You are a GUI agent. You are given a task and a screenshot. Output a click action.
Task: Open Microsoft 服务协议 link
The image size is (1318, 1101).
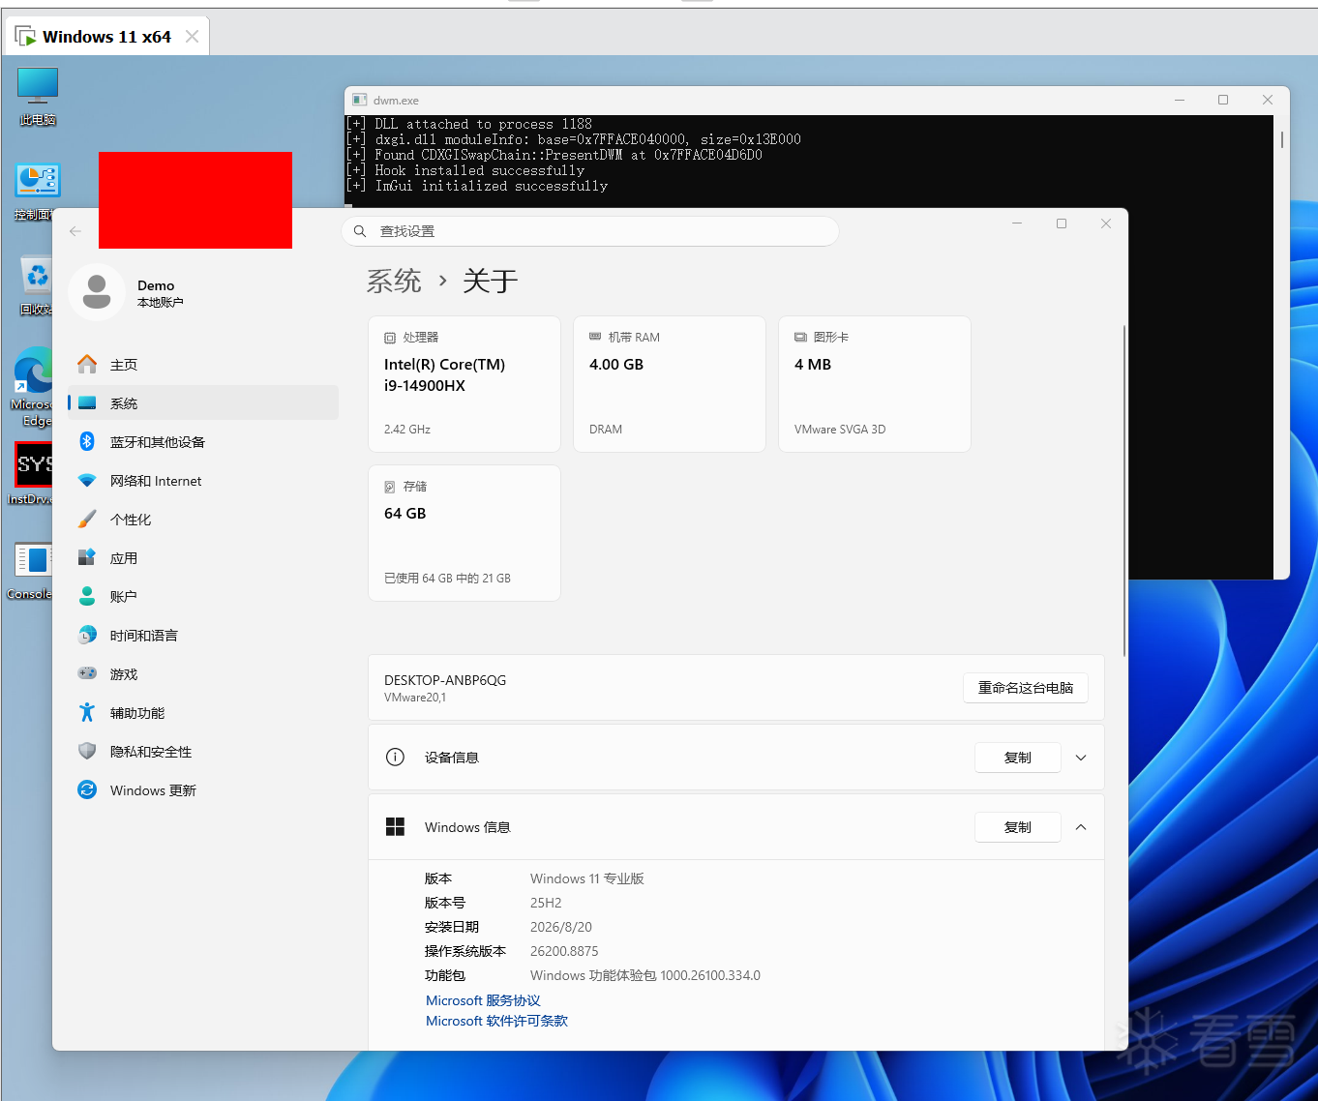(483, 1000)
